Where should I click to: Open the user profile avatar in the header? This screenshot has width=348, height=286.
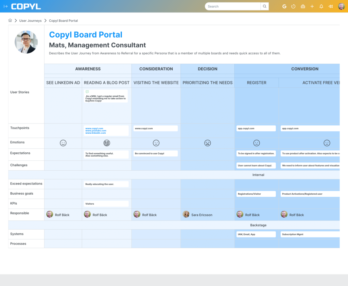[341, 6]
